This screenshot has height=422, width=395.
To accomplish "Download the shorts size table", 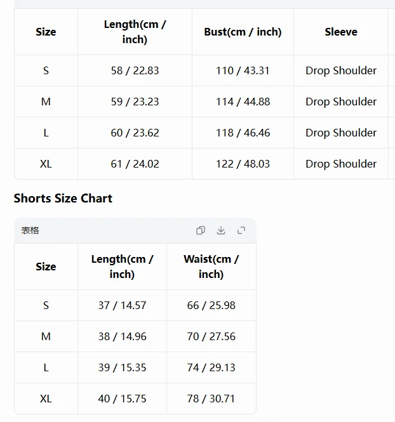I will pos(221,230).
